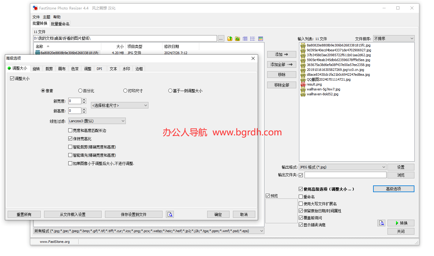The image size is (434, 256).
Task: Refresh the folder file list
Action: click(x=237, y=38)
